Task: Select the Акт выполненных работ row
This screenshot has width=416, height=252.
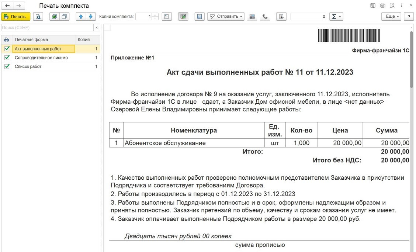Action: tap(51, 49)
